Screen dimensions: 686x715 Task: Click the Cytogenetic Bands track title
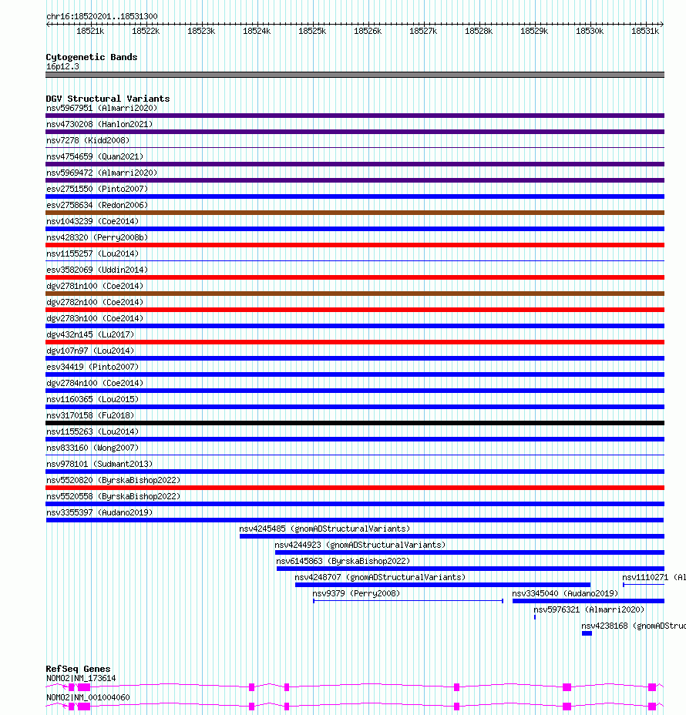(x=92, y=57)
